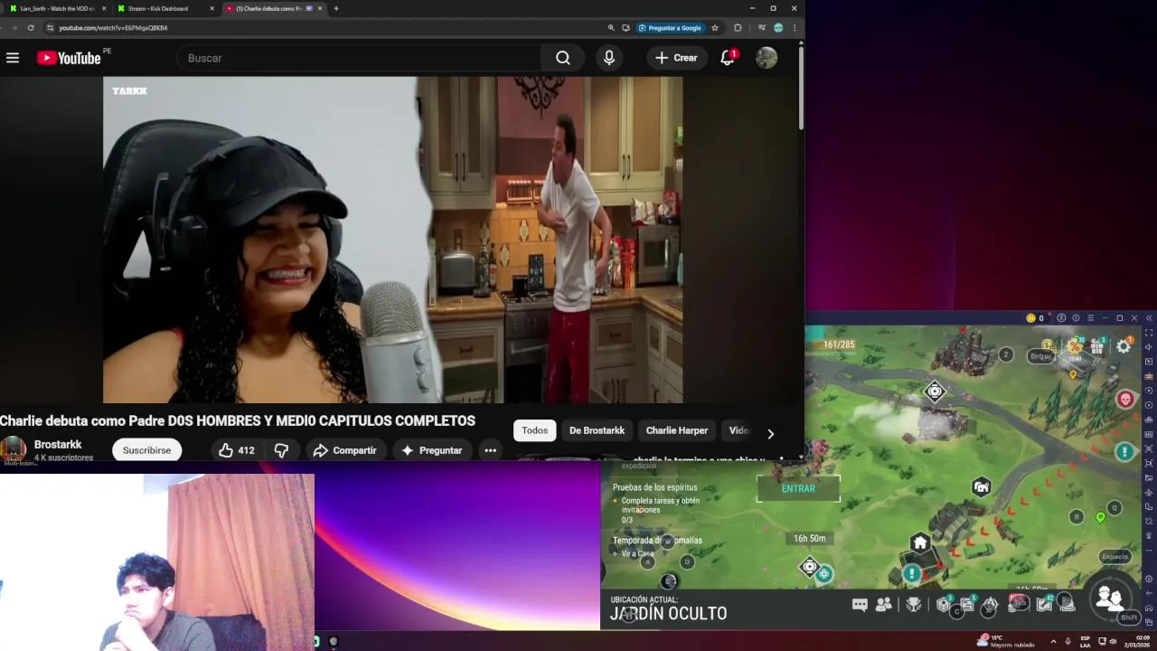This screenshot has width=1157, height=651.
Task: Open the weather widget showing 15°C
Action: click(1006, 641)
